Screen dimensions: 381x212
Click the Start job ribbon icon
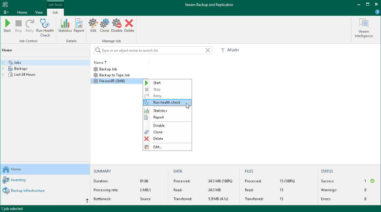coord(7,26)
